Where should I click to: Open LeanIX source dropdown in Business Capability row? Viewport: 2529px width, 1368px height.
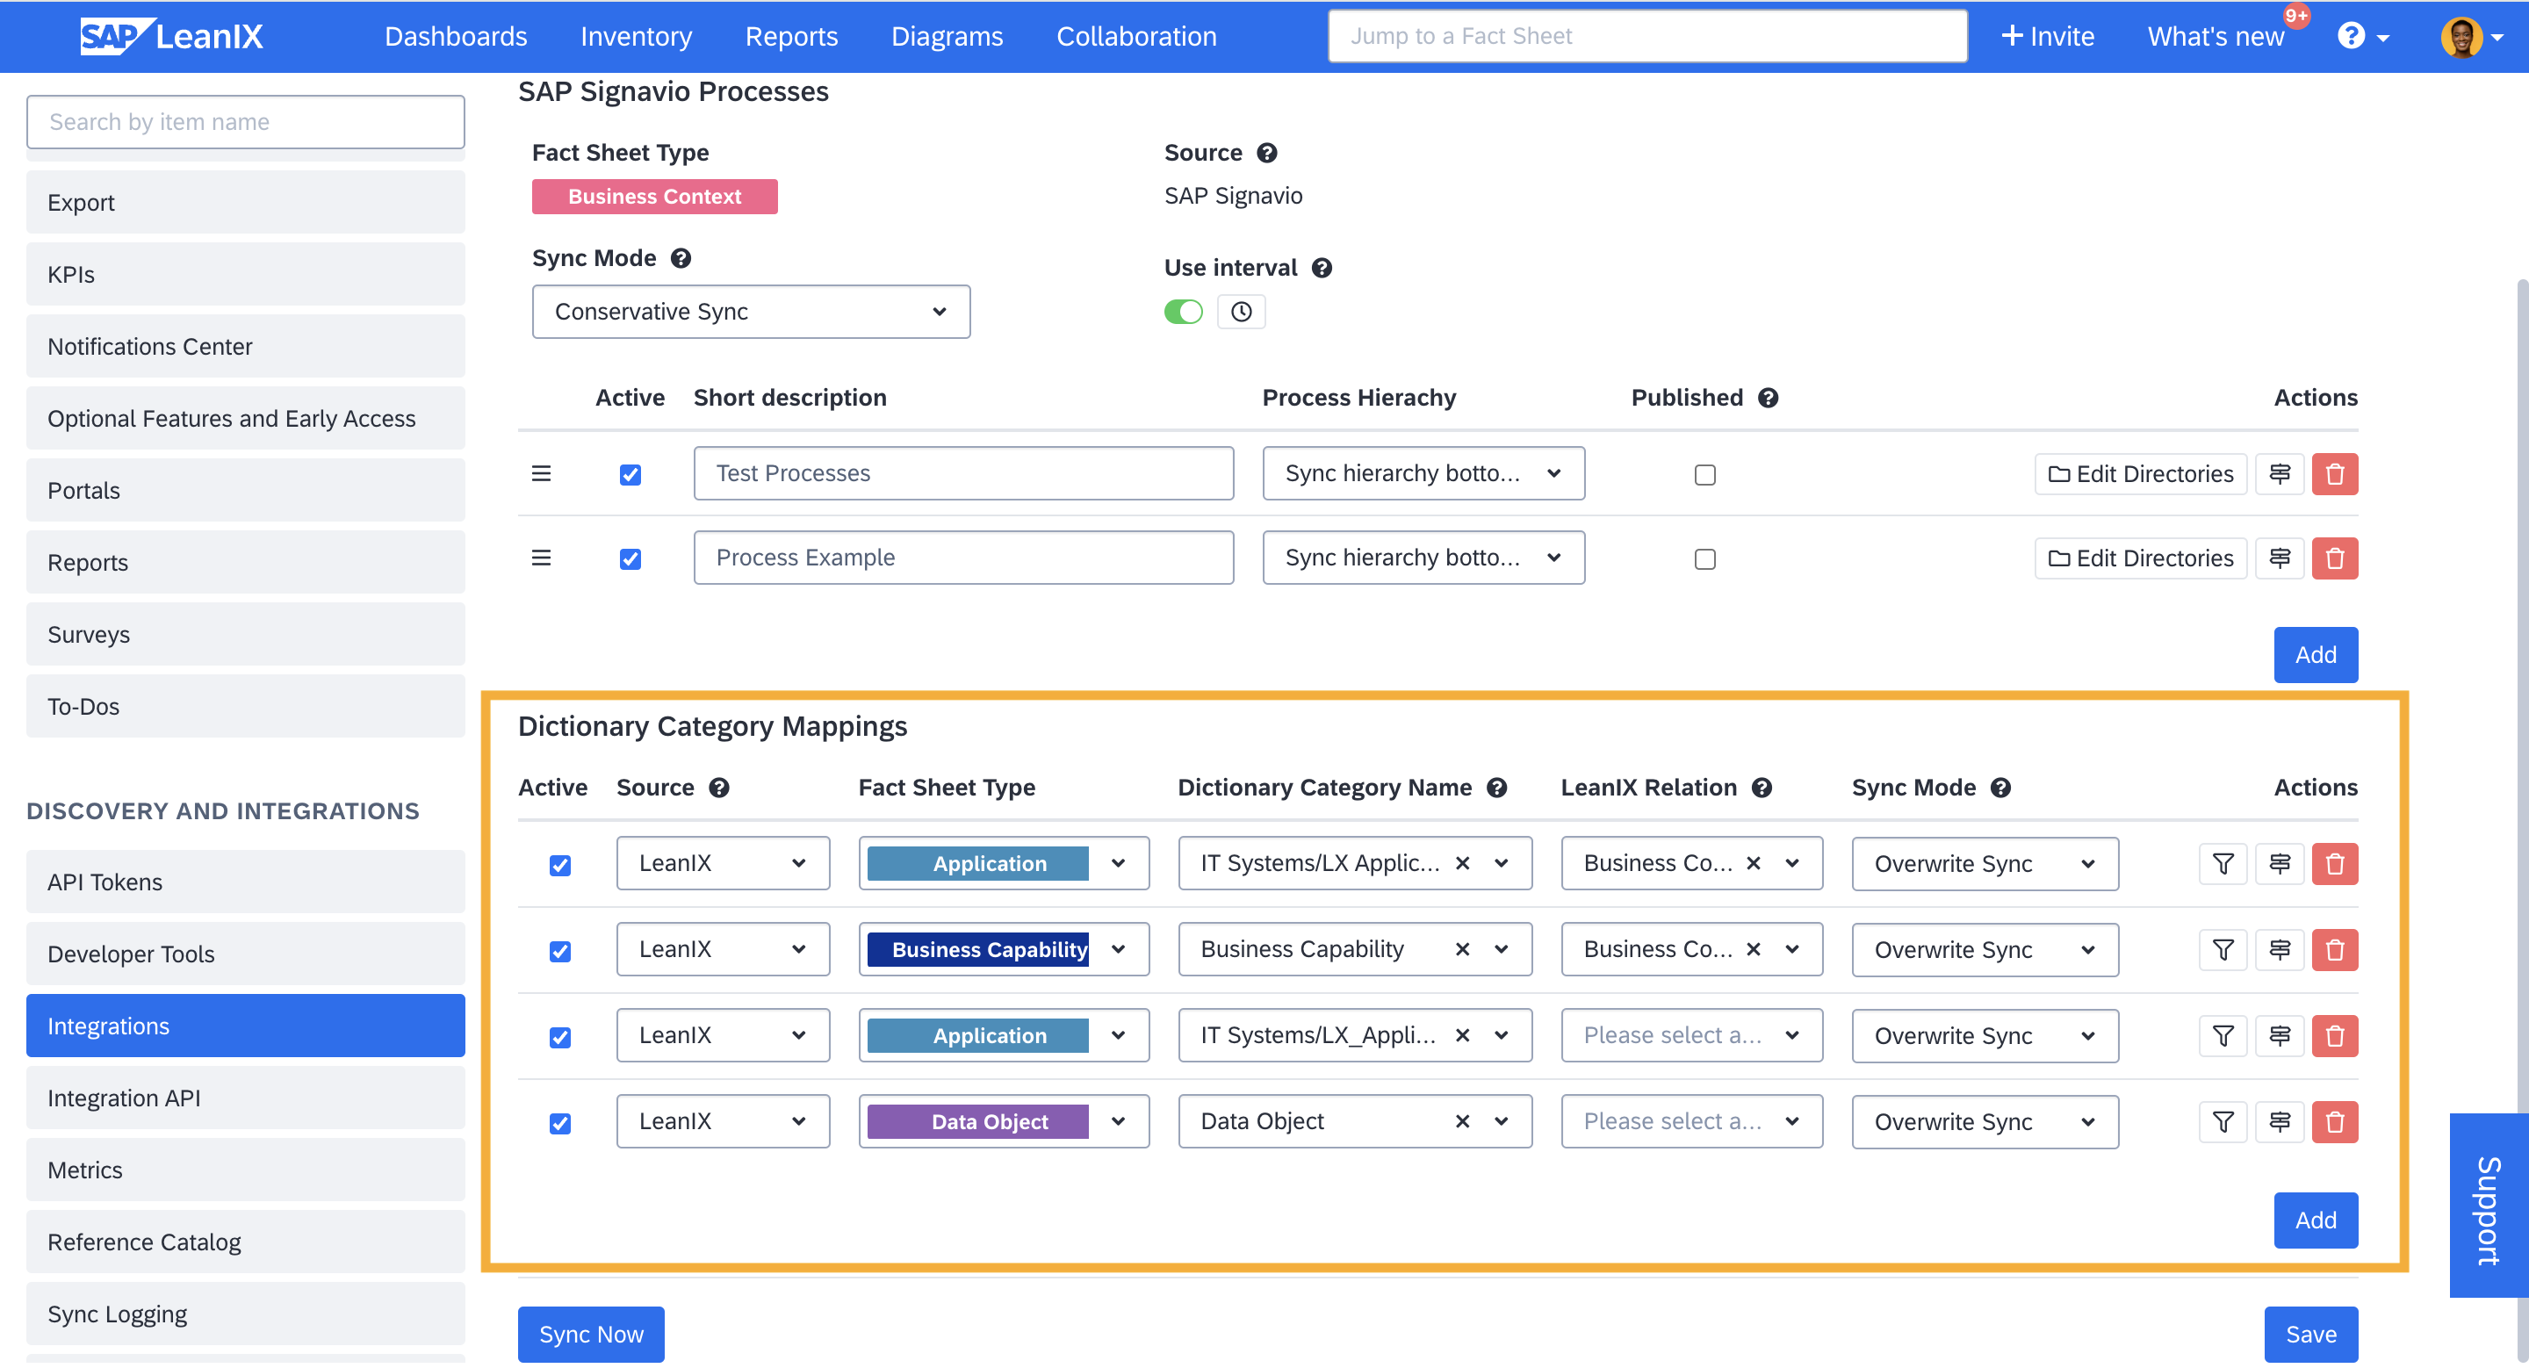[x=723, y=949]
